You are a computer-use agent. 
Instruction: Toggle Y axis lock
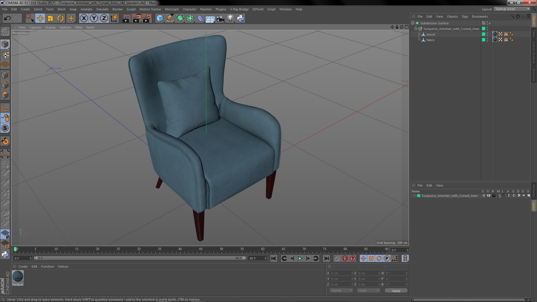pos(94,18)
